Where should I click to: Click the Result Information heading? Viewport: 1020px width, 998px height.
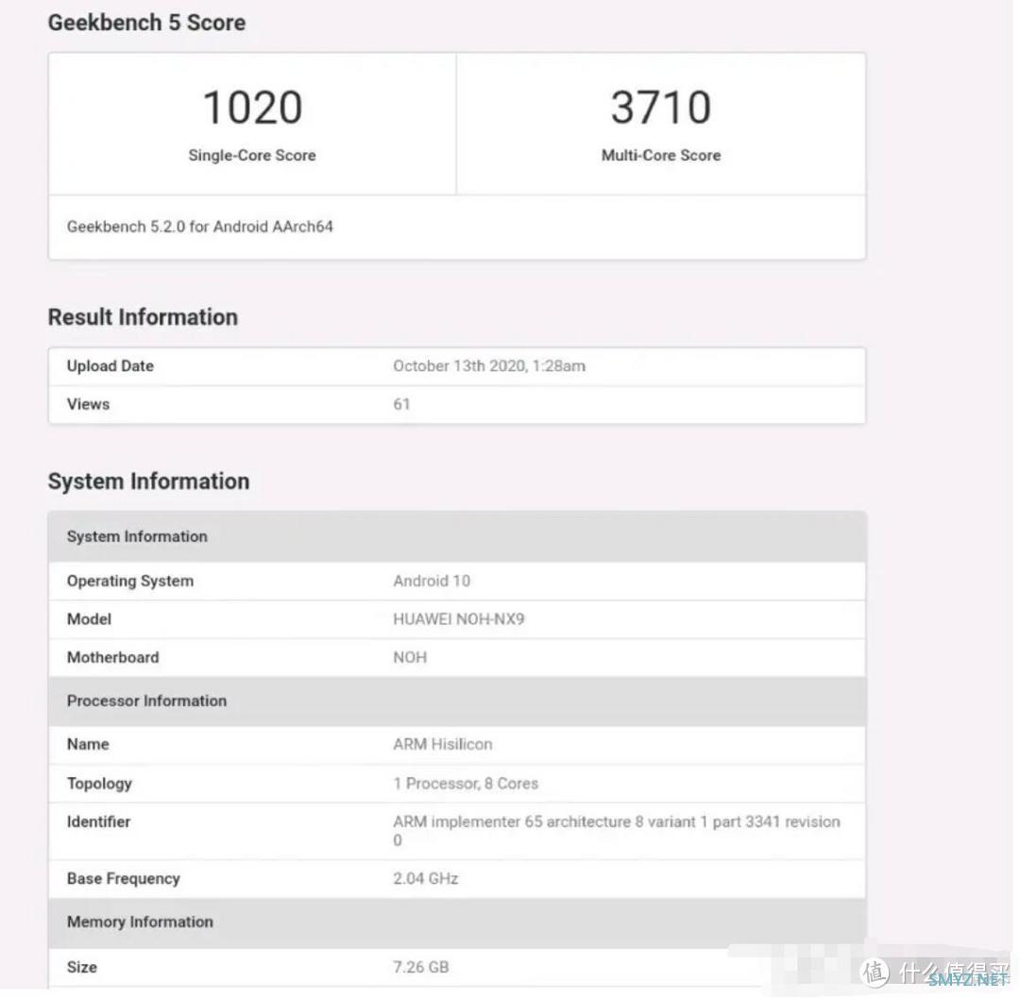click(x=144, y=317)
